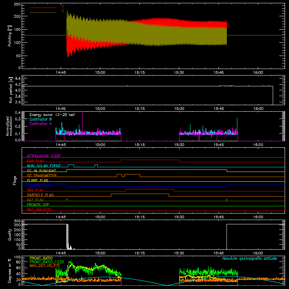Click 15:45 time label under Flags plot
This screenshot has width=289, height=289.
(219, 217)
